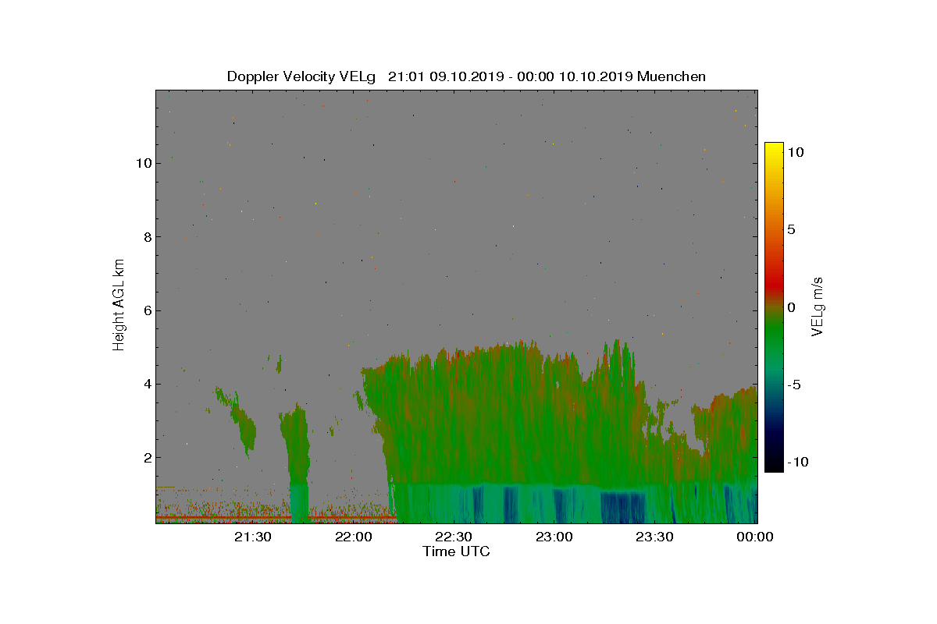Select the 'Height AGL km' y-axis label
Screen dimensions: 937x624
click(x=119, y=306)
